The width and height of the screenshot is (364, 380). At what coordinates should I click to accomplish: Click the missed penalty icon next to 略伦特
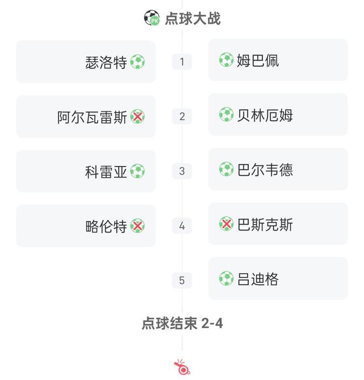[137, 226]
